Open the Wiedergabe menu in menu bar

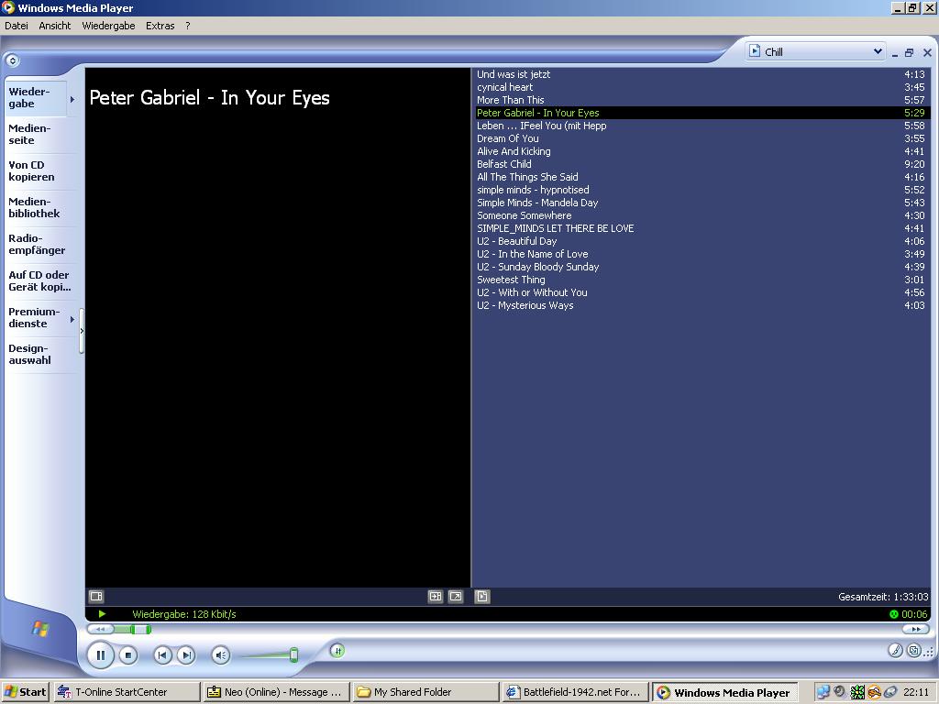pos(108,26)
